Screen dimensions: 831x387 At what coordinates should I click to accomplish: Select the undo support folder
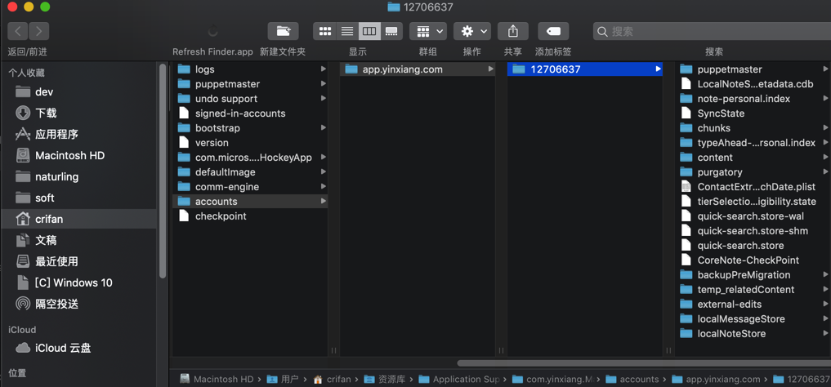click(250, 99)
